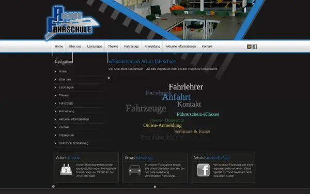Image resolution: width=310 pixels, height=194 pixels.
Task: Click the arrow bullet beside sidebar Kontakt
Action: pos(55,127)
